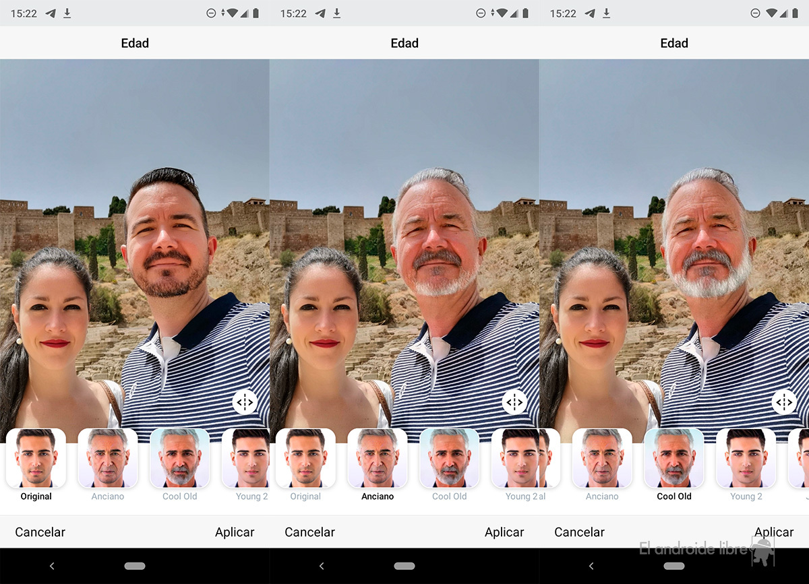
Task: Tap Aplicar in the middle screen
Action: click(x=504, y=532)
